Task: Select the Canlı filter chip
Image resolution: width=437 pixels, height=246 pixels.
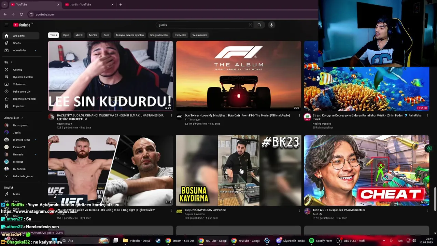Action: pos(107,35)
